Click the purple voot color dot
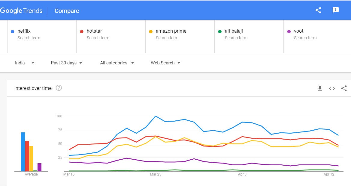Image resolution: width=351 pixels, height=186 pixels. [289, 31]
